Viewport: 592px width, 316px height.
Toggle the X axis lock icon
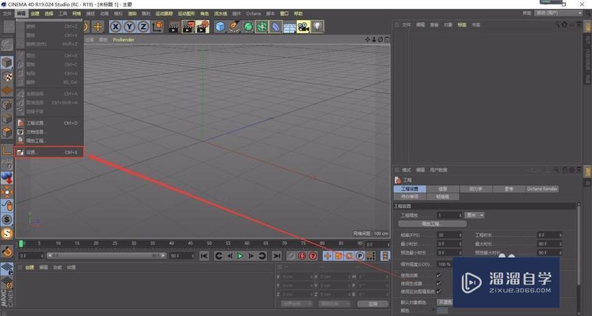click(116, 27)
